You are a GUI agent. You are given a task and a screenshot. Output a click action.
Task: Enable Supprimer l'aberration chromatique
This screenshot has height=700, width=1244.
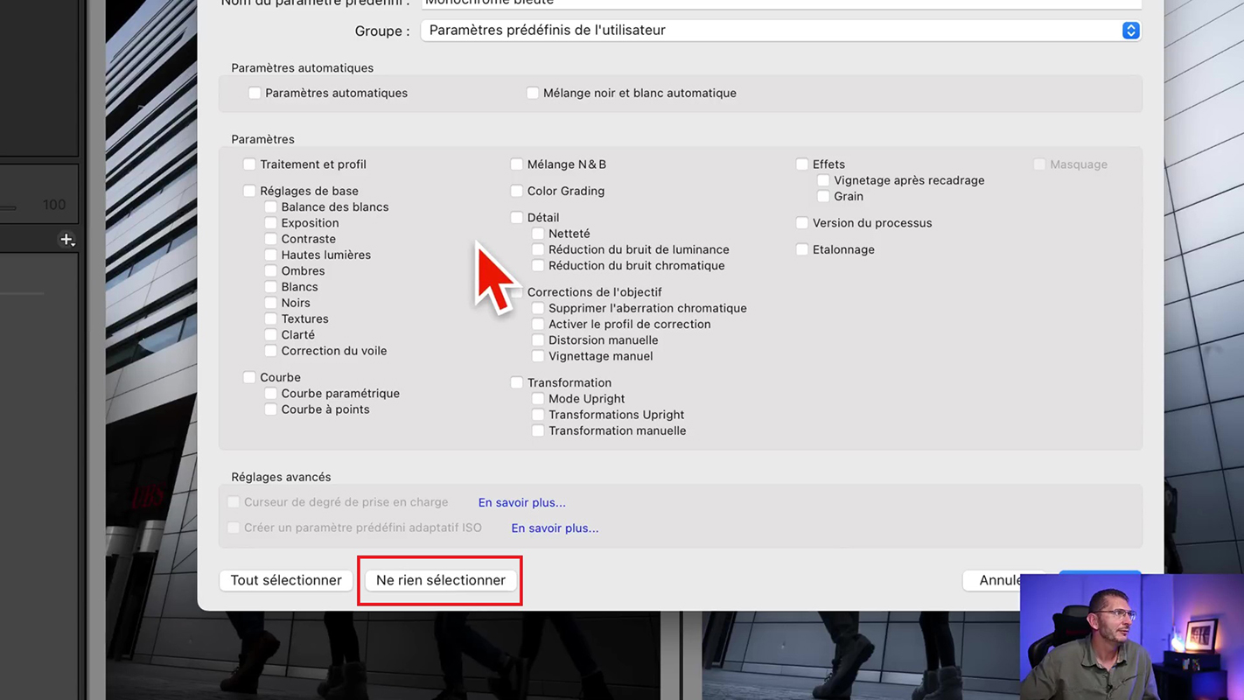pyautogui.click(x=538, y=308)
